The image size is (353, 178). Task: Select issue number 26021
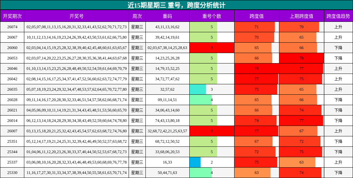12,110
